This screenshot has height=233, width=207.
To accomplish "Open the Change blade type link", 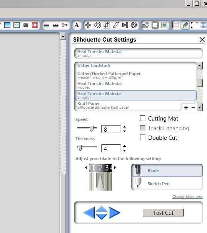I will coord(187,196).
